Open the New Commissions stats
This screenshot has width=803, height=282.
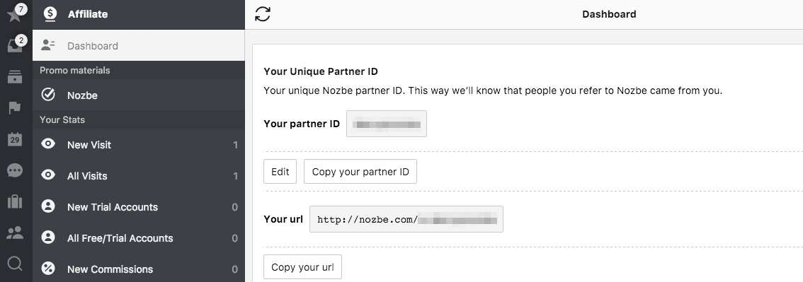(x=139, y=269)
